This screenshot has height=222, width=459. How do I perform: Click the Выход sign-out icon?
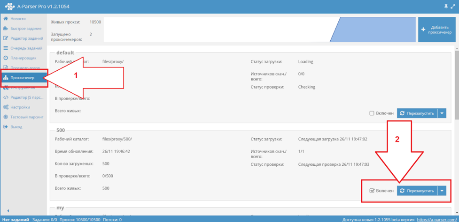click(5, 127)
